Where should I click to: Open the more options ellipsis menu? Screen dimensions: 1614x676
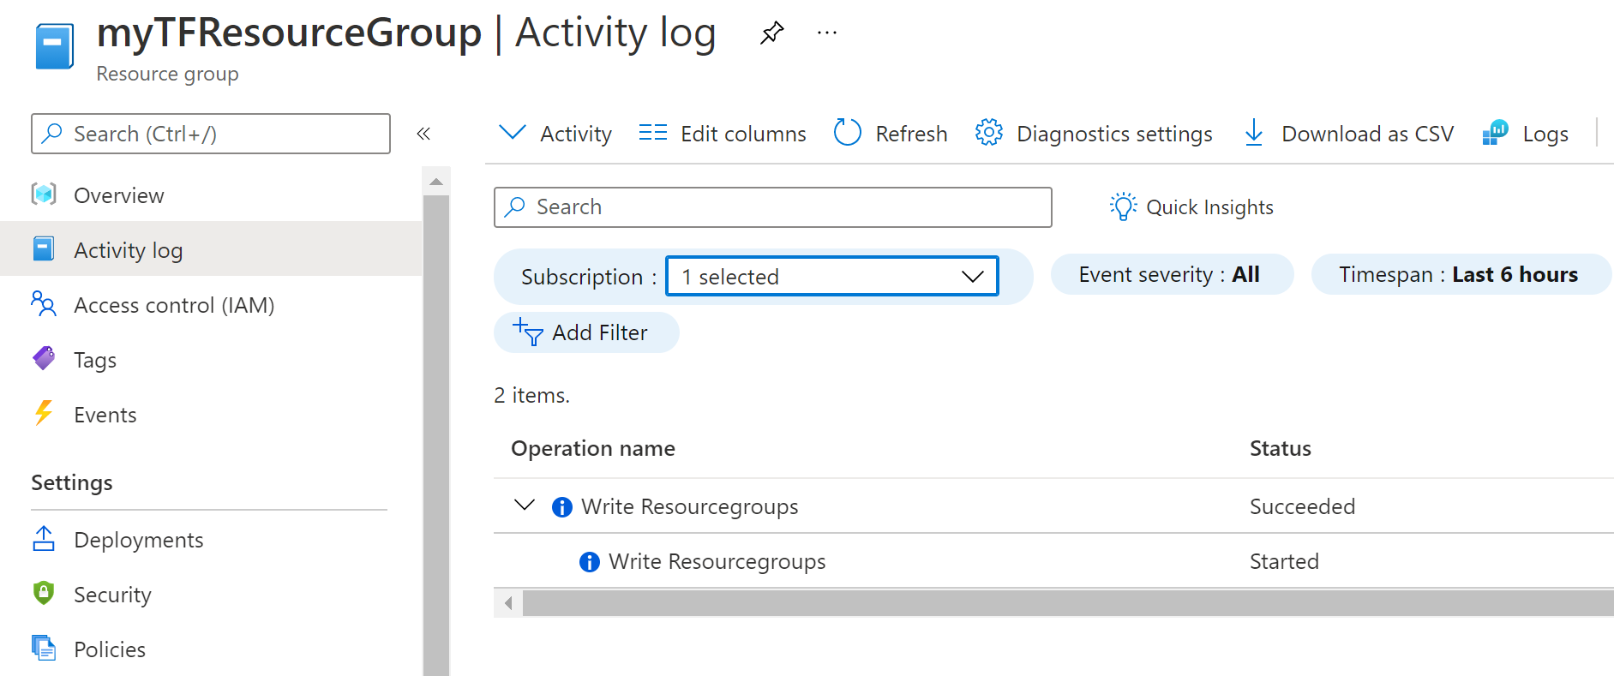click(826, 33)
